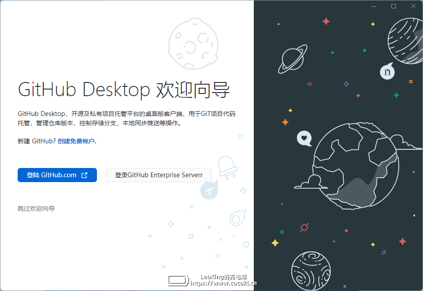Click the 登陆 GitHub.com sign-in button
423x291 pixels.
point(57,175)
